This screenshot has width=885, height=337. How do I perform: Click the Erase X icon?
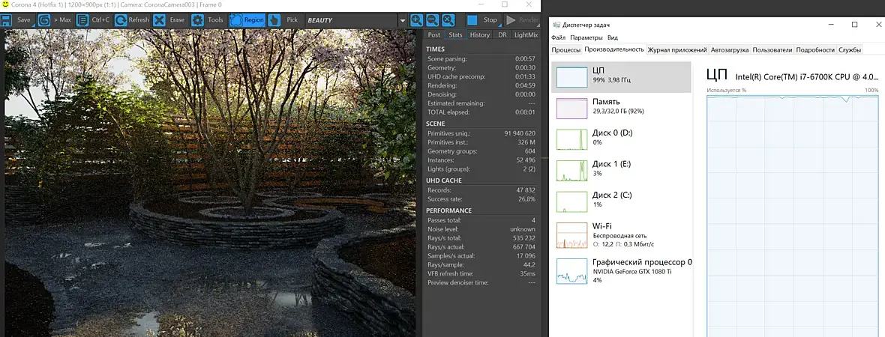[160, 20]
